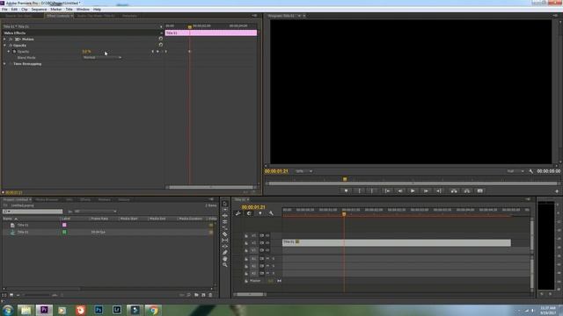Click Add/Remove keyframe button for Opacity
This screenshot has width=563, height=316.
pos(157,52)
